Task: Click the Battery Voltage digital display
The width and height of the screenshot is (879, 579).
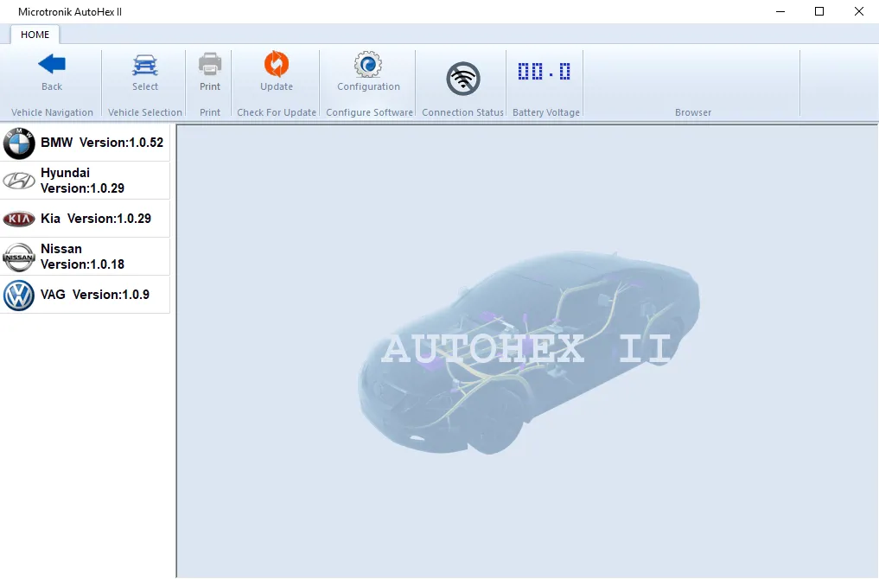Action: point(545,71)
